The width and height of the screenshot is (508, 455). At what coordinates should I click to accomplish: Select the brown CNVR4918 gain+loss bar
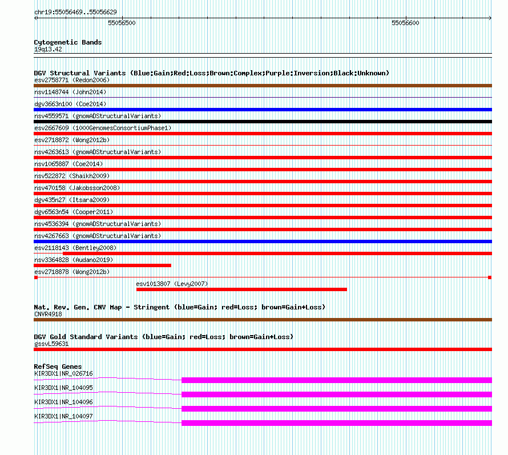pyautogui.click(x=263, y=320)
